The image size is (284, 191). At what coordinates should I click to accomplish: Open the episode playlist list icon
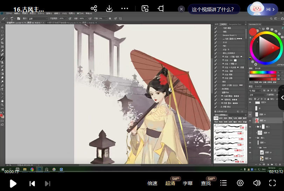tap(223, 183)
